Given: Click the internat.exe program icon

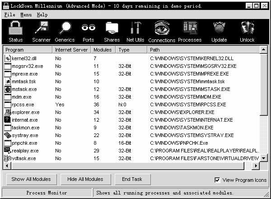Looking at the screenshot, I should (x=7, y=120).
